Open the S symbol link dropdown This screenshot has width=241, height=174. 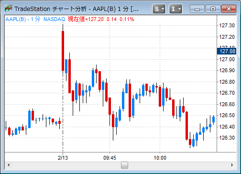click(159, 9)
